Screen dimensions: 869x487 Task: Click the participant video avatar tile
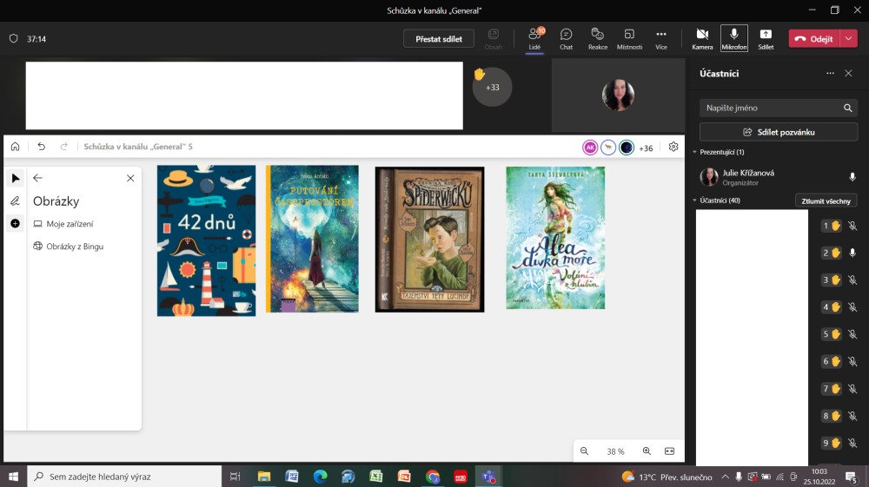click(618, 95)
